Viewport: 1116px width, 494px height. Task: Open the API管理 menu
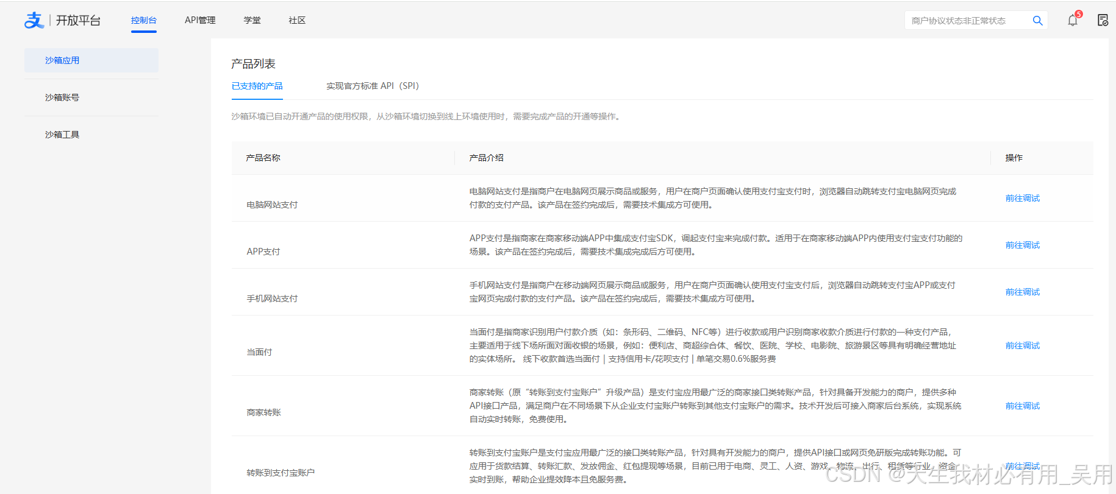click(200, 20)
